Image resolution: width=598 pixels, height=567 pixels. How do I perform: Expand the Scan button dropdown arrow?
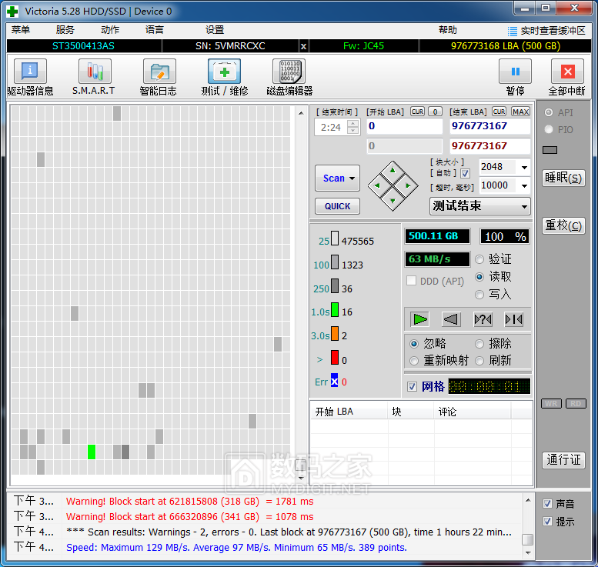pyautogui.click(x=352, y=178)
